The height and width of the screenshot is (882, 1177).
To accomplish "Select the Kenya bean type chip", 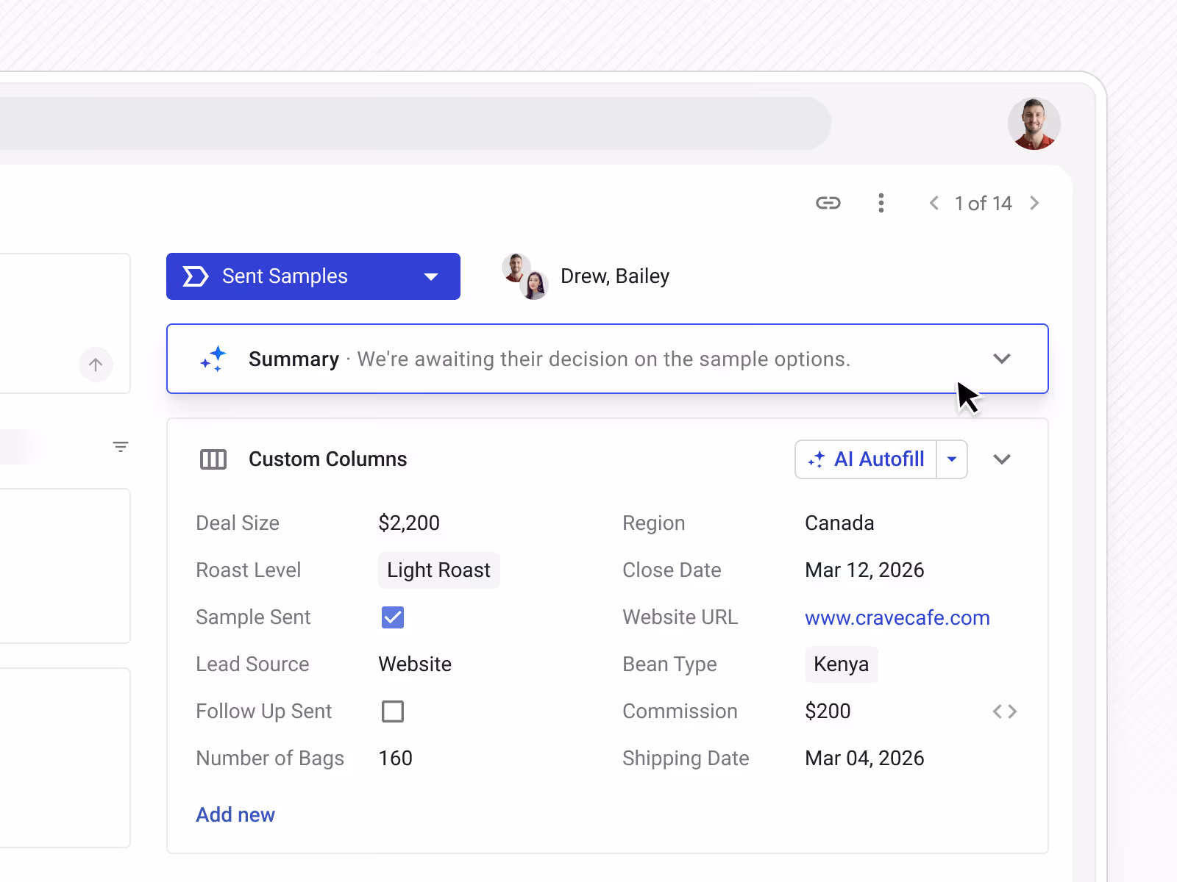I will [841, 664].
